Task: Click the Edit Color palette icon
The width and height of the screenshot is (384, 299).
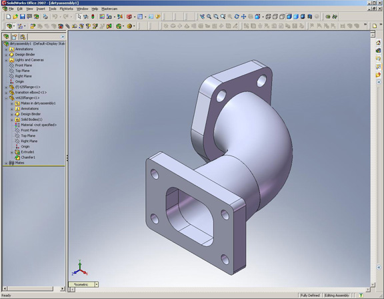Action: tap(102, 17)
